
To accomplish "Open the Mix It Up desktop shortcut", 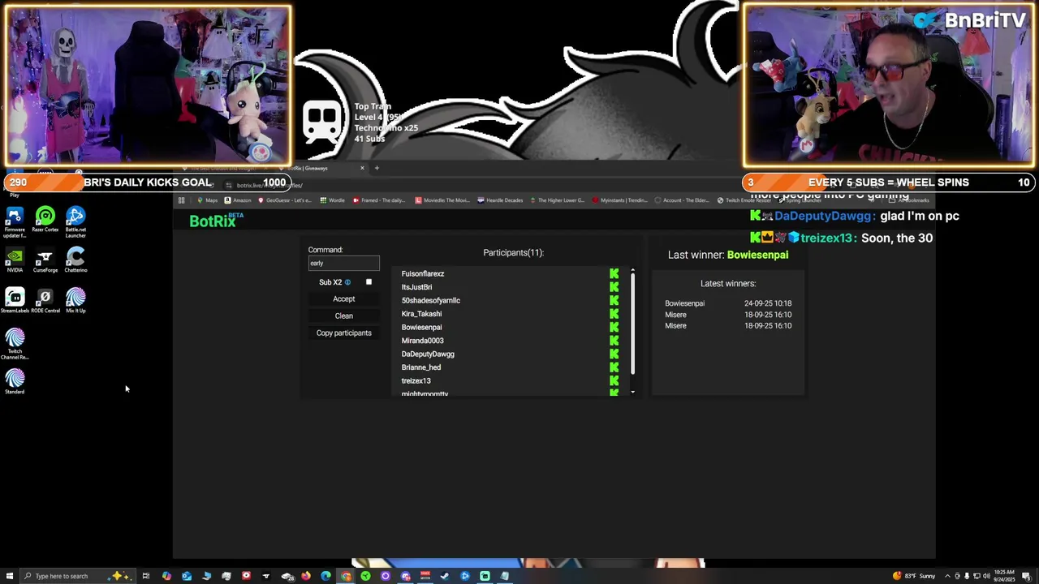I will point(75,301).
